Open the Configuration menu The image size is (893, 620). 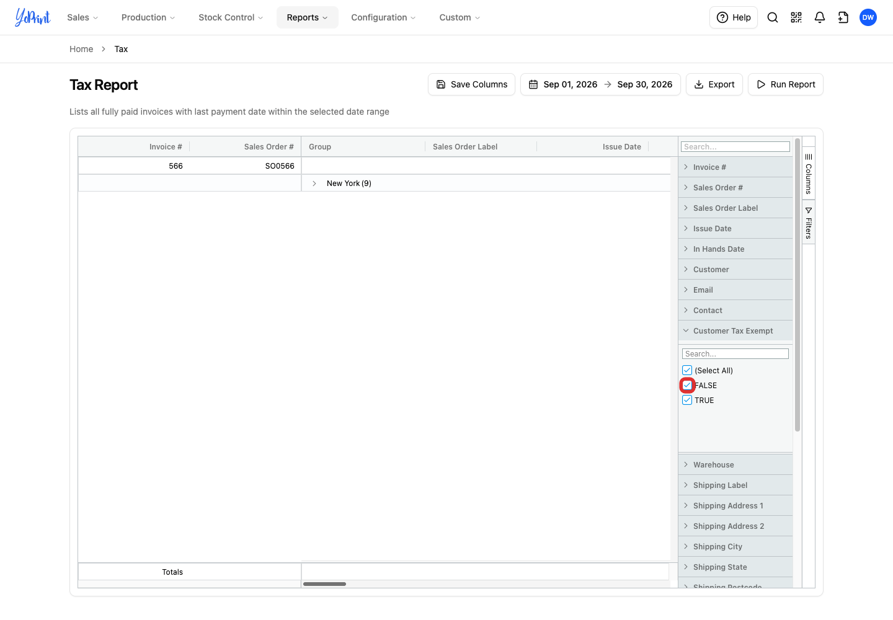383,17
